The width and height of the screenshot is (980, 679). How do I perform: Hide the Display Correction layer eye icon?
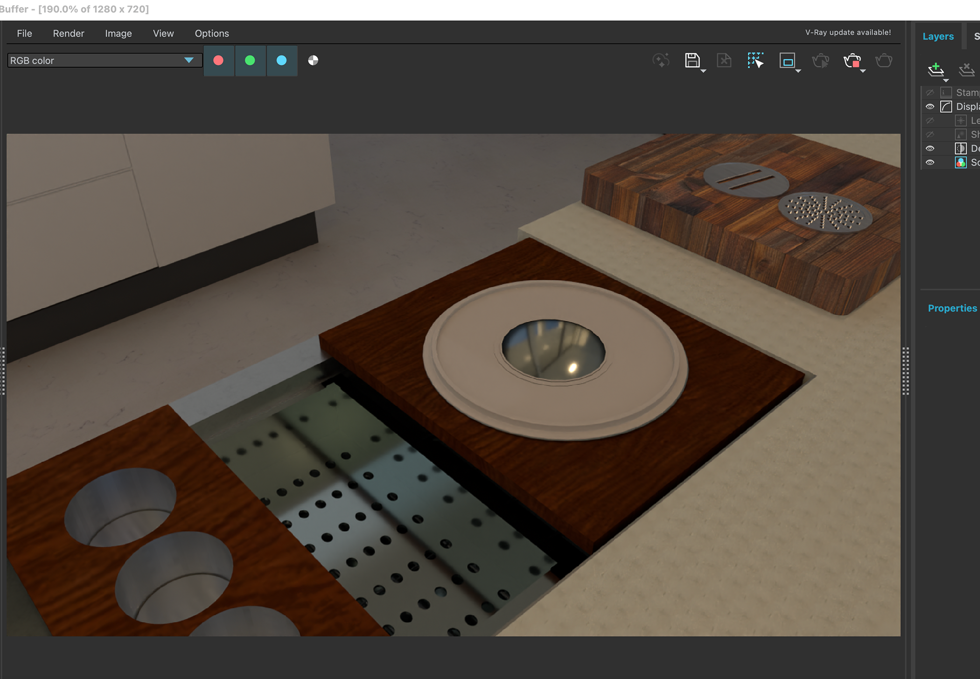[930, 107]
